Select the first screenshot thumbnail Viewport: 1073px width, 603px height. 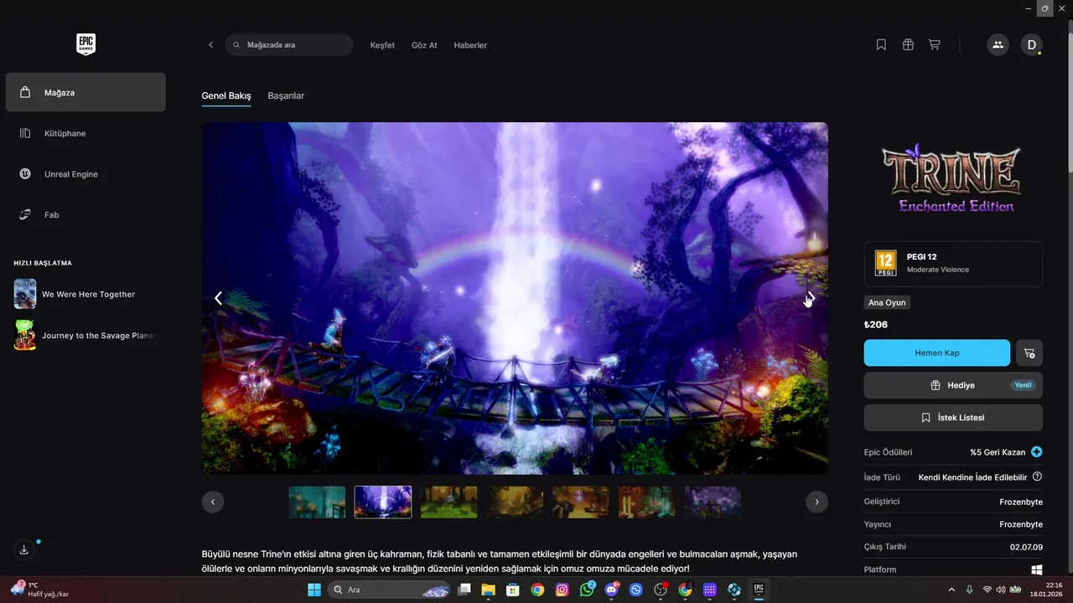[317, 502]
